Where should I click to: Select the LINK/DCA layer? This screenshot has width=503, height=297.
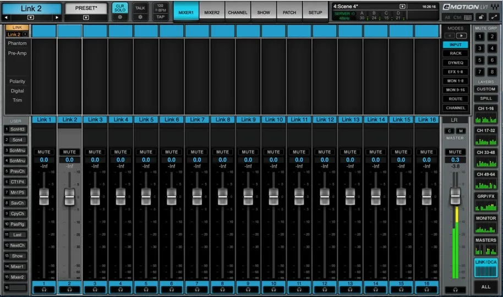pyautogui.click(x=486, y=268)
